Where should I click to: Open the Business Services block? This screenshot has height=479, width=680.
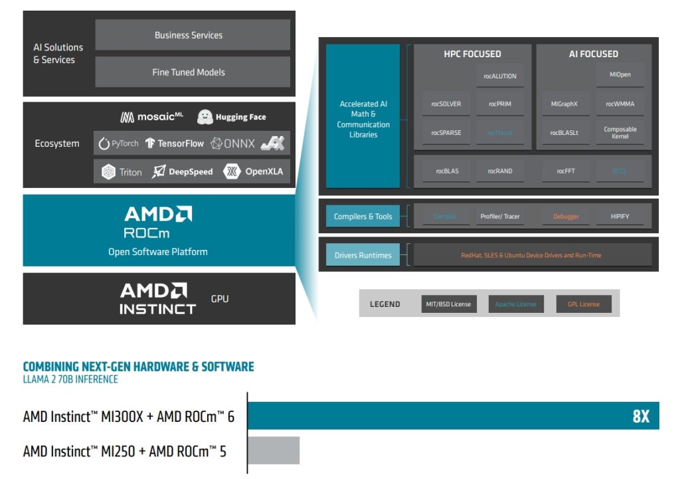[x=192, y=35]
